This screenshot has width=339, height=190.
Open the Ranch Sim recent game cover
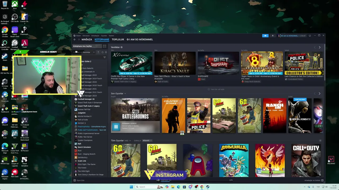pos(275,116)
